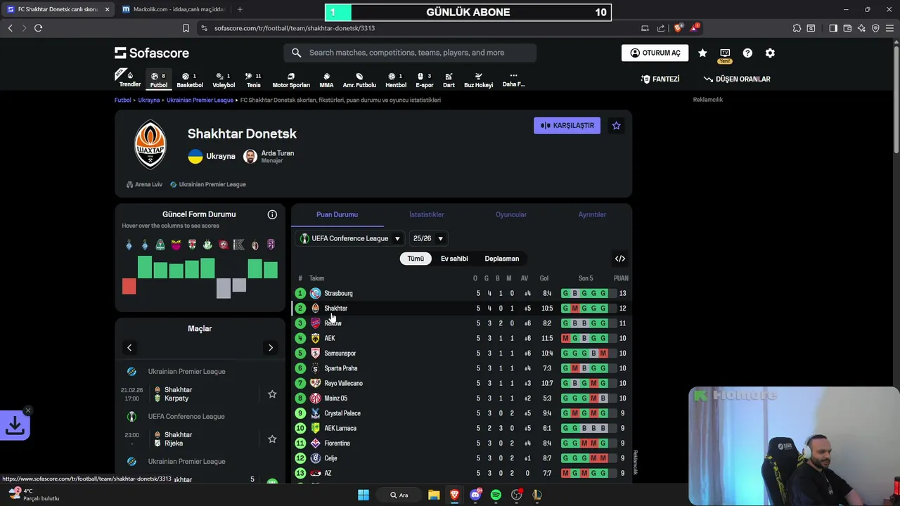The width and height of the screenshot is (900, 506).
Task: Go to previous matches with left arrow
Action: 129,348
